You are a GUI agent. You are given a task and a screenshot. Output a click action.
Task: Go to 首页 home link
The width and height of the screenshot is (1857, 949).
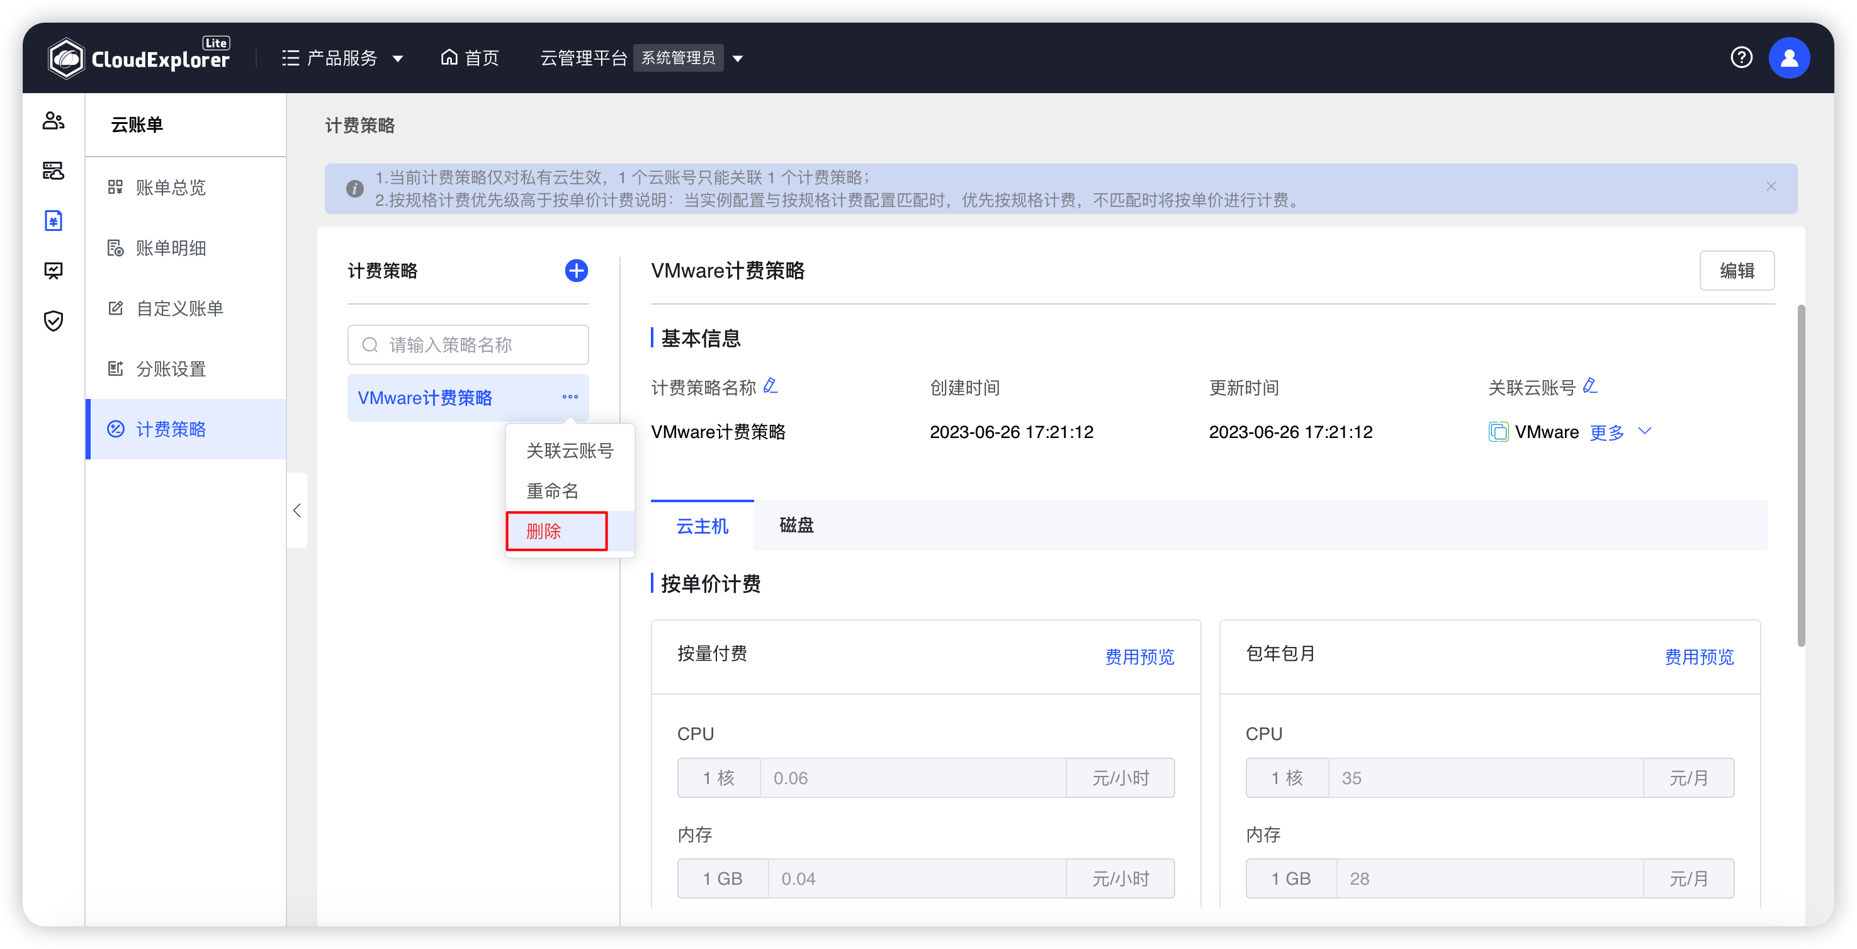point(470,58)
